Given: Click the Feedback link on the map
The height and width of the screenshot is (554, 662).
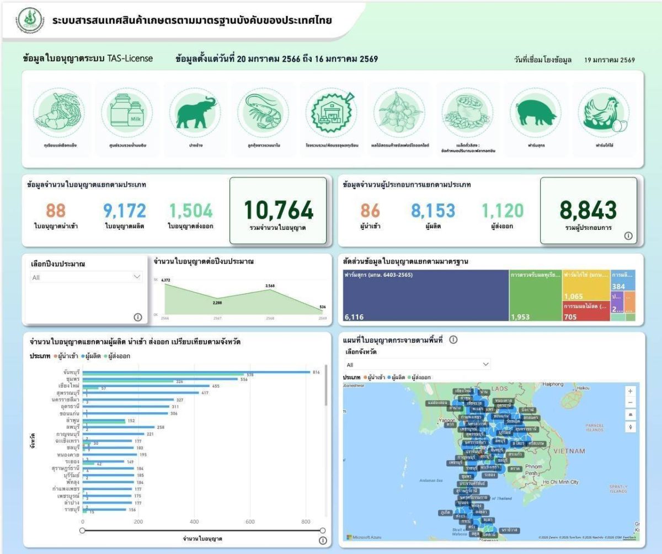Looking at the screenshot, I should tap(630, 537).
